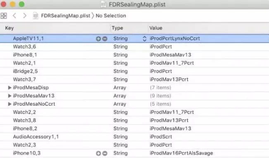Click the (7 items) value
Screen dimensions: 269x158
coord(160,88)
